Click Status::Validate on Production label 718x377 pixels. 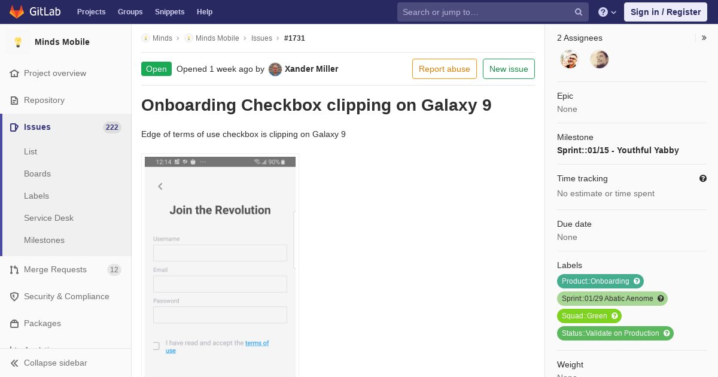[610, 333]
